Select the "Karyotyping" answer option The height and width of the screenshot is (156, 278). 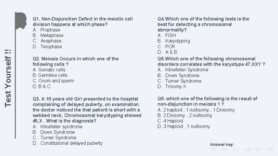tap(177, 41)
